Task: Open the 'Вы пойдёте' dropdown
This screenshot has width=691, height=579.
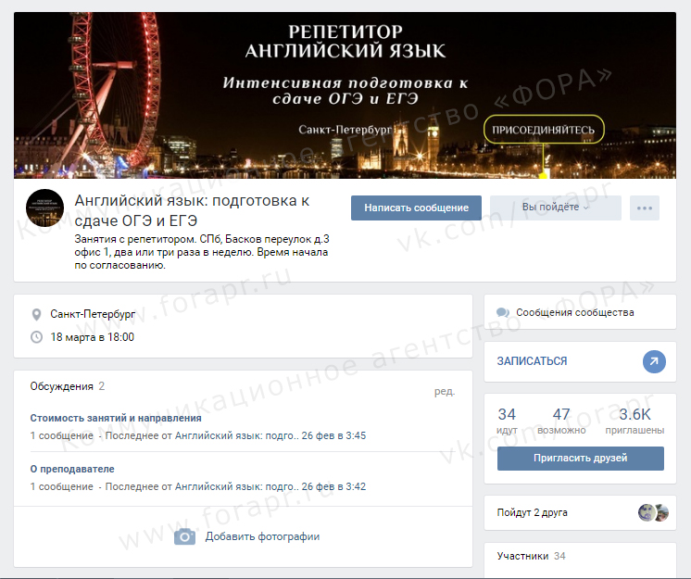Action: coord(555,208)
